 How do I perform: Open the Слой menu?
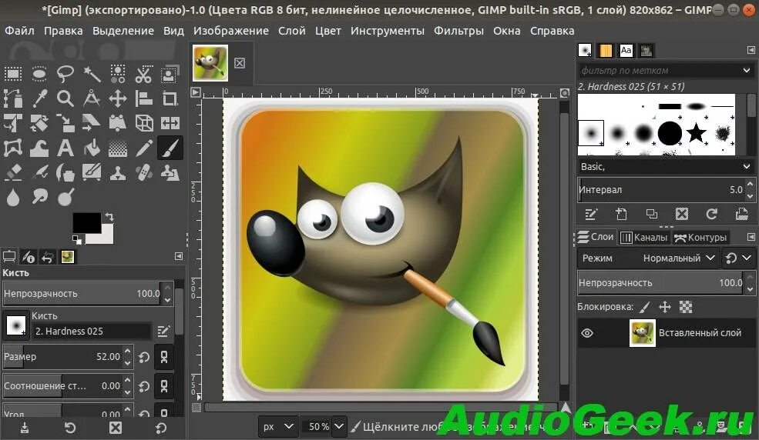pyautogui.click(x=292, y=31)
